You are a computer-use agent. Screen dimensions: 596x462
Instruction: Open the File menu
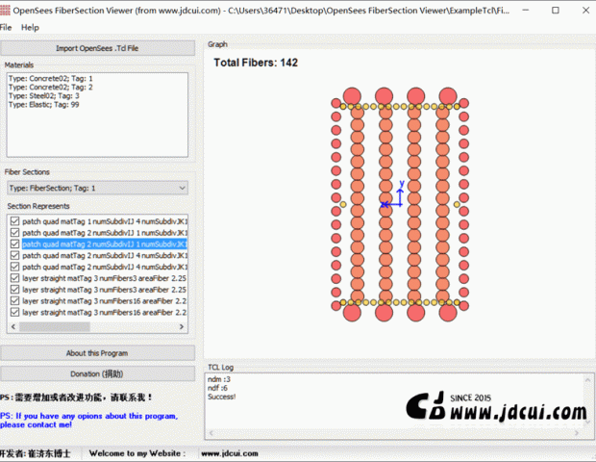pos(7,28)
